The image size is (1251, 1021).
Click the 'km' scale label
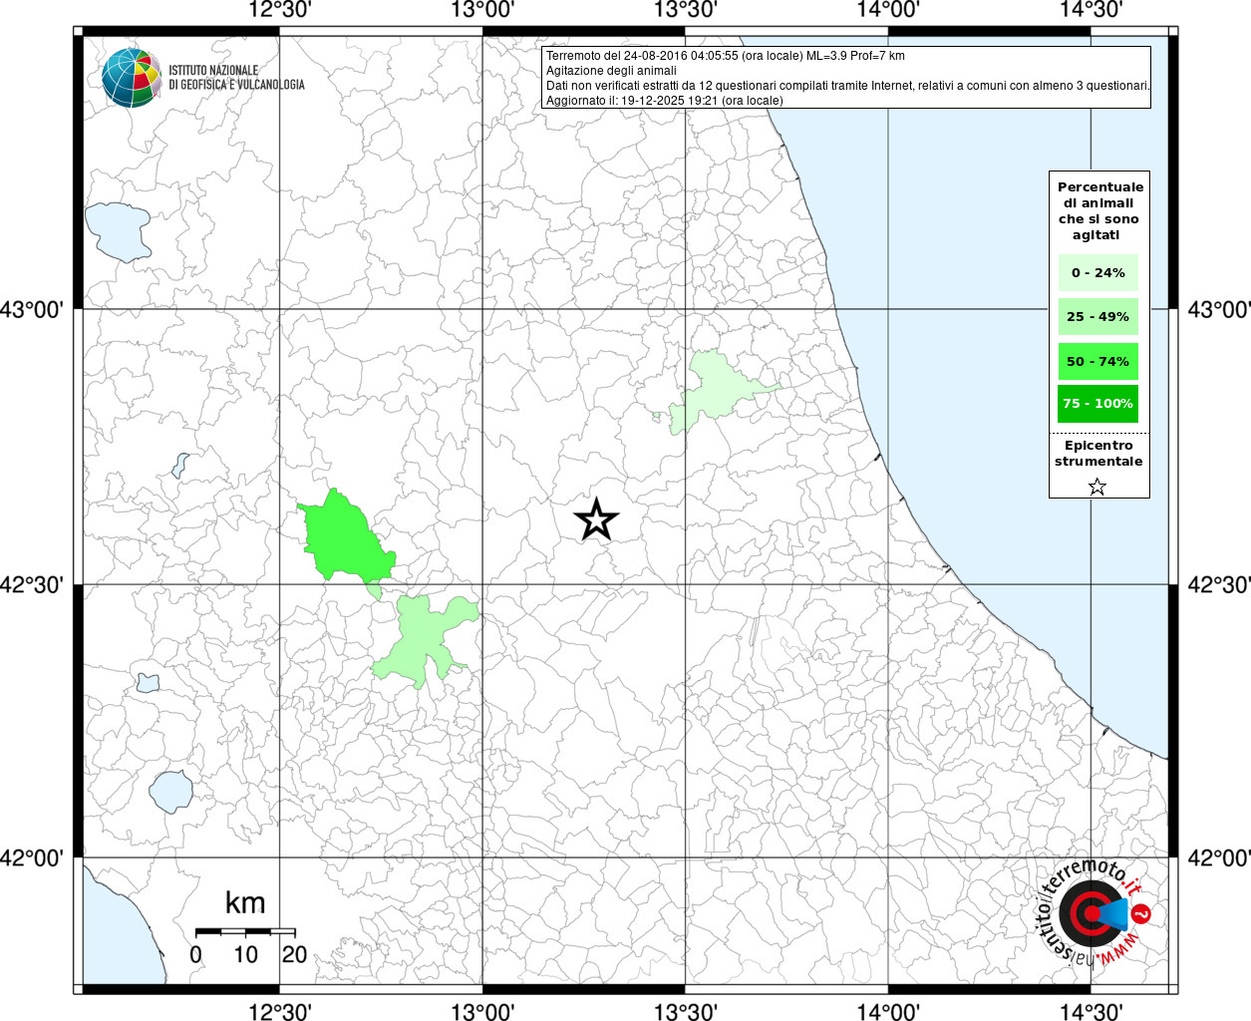point(245,903)
